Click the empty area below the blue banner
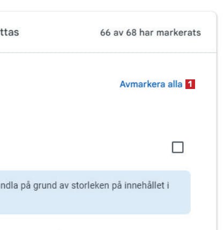Viewport: 224px width, 230px height. point(107,222)
